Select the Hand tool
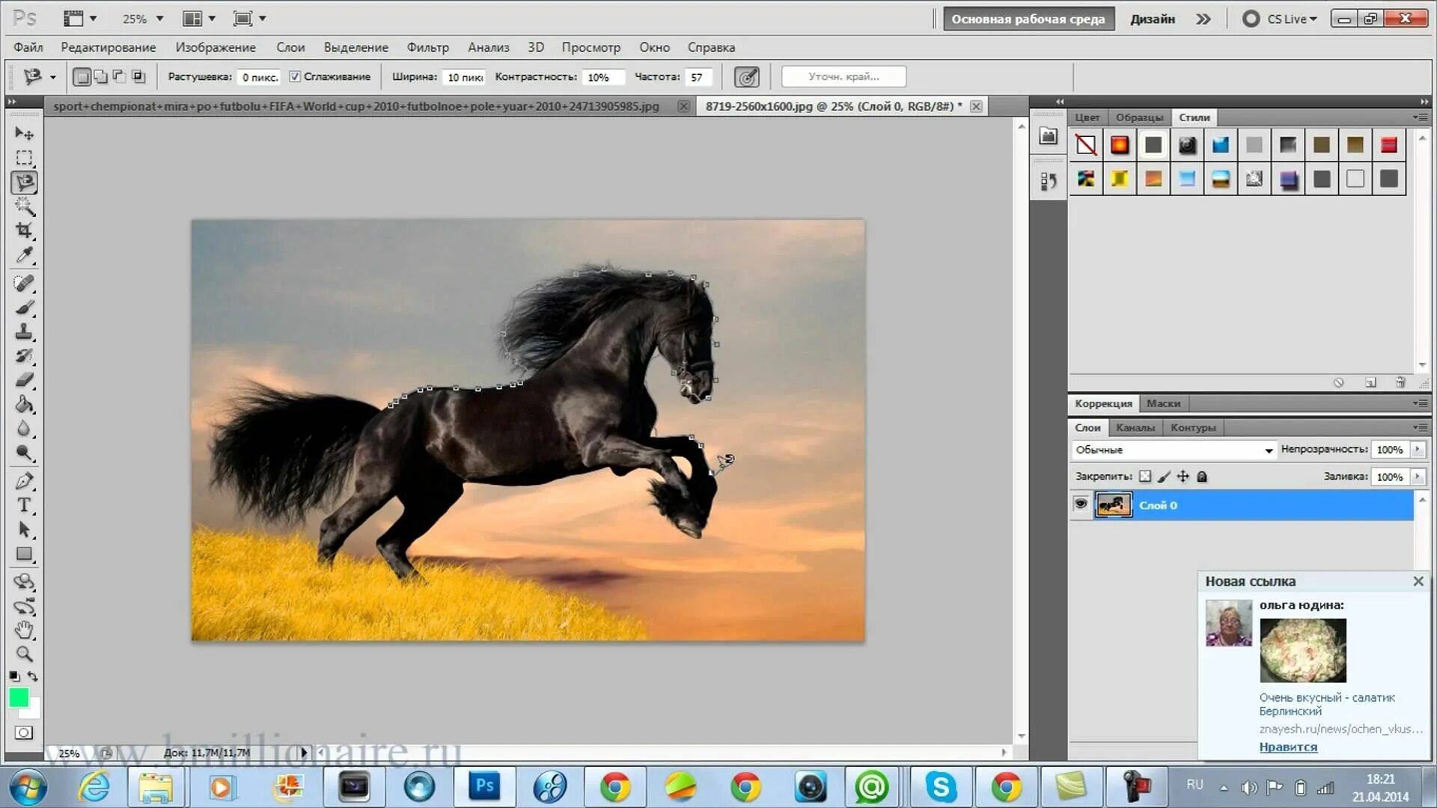This screenshot has width=1437, height=808. 24,629
